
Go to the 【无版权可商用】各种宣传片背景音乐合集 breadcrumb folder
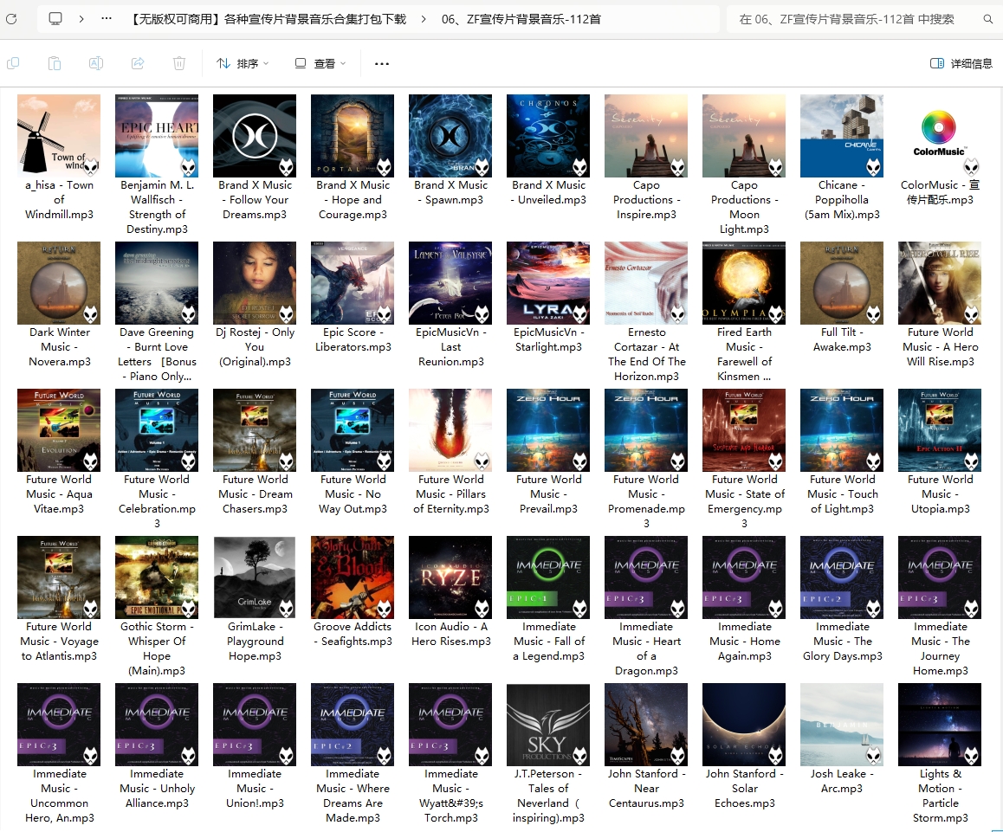click(267, 19)
